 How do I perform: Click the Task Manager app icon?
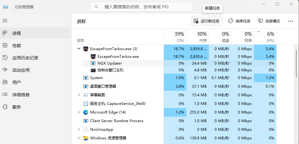(6, 7)
